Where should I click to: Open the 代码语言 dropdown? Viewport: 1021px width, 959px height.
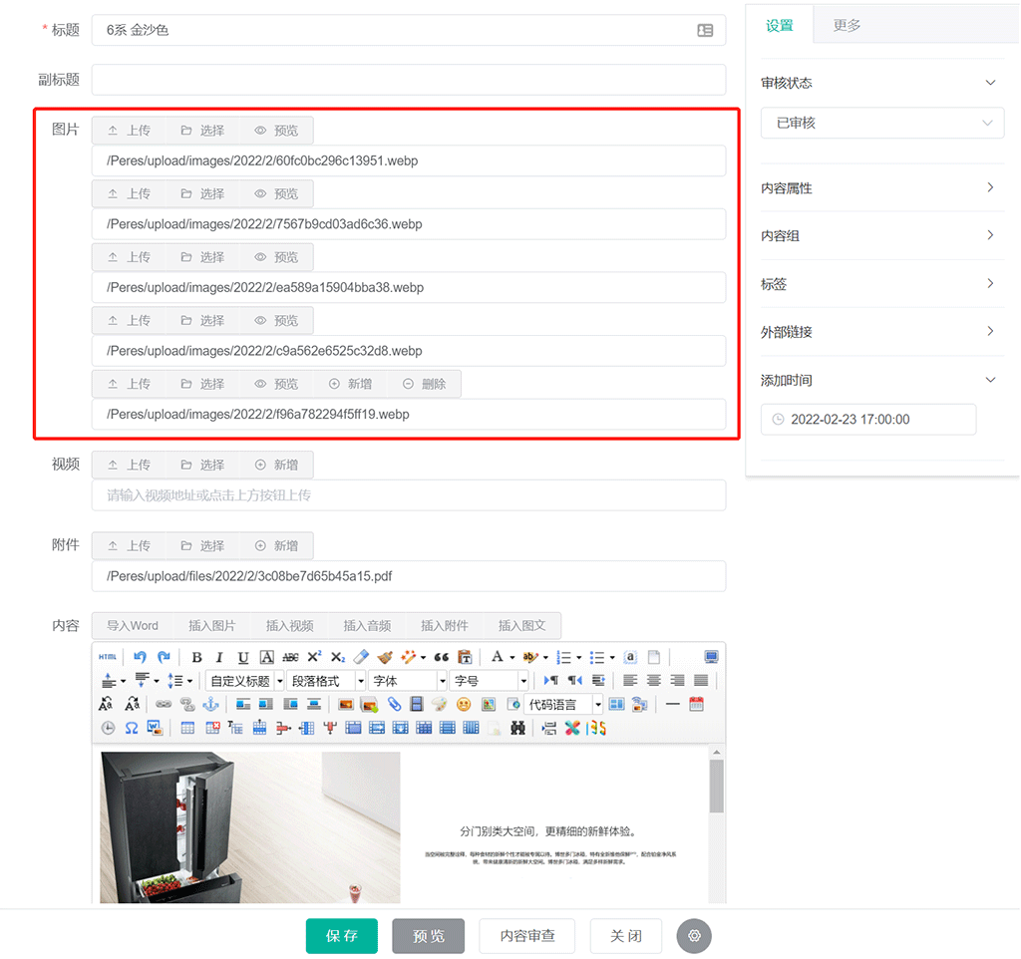pos(564,705)
